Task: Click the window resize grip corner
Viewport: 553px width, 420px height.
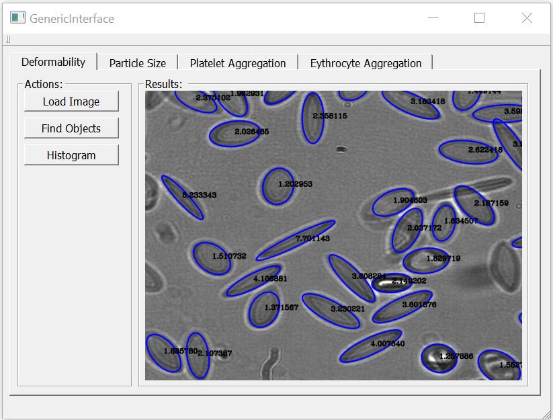Action: [x=548, y=415]
